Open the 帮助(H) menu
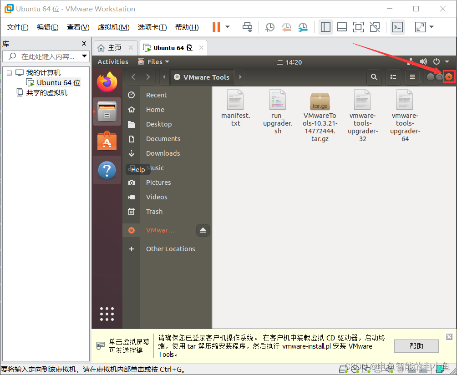This screenshot has height=375, width=457. pyautogui.click(x=187, y=27)
